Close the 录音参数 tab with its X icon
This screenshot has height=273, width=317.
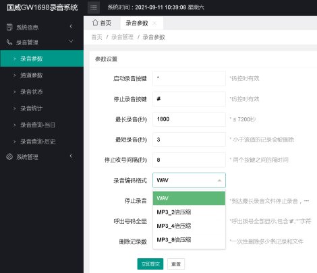(154, 23)
